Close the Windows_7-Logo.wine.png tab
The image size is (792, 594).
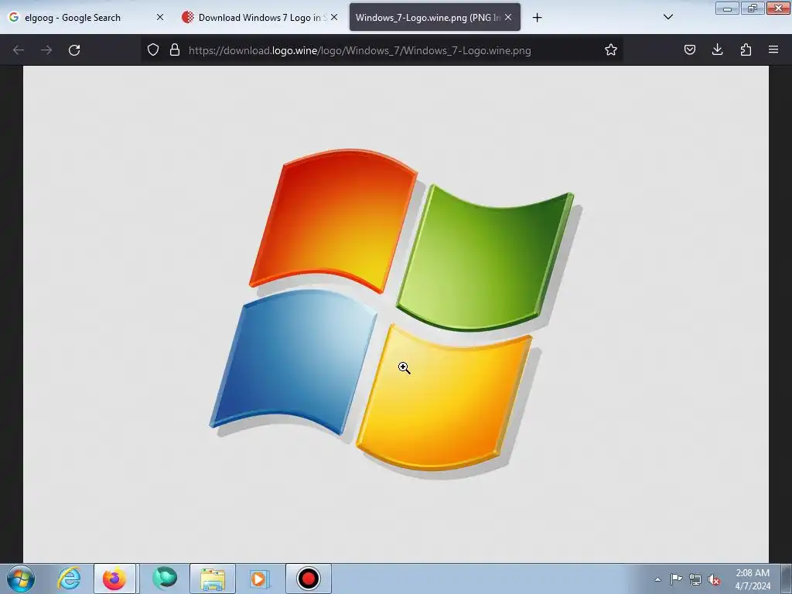pyautogui.click(x=508, y=17)
